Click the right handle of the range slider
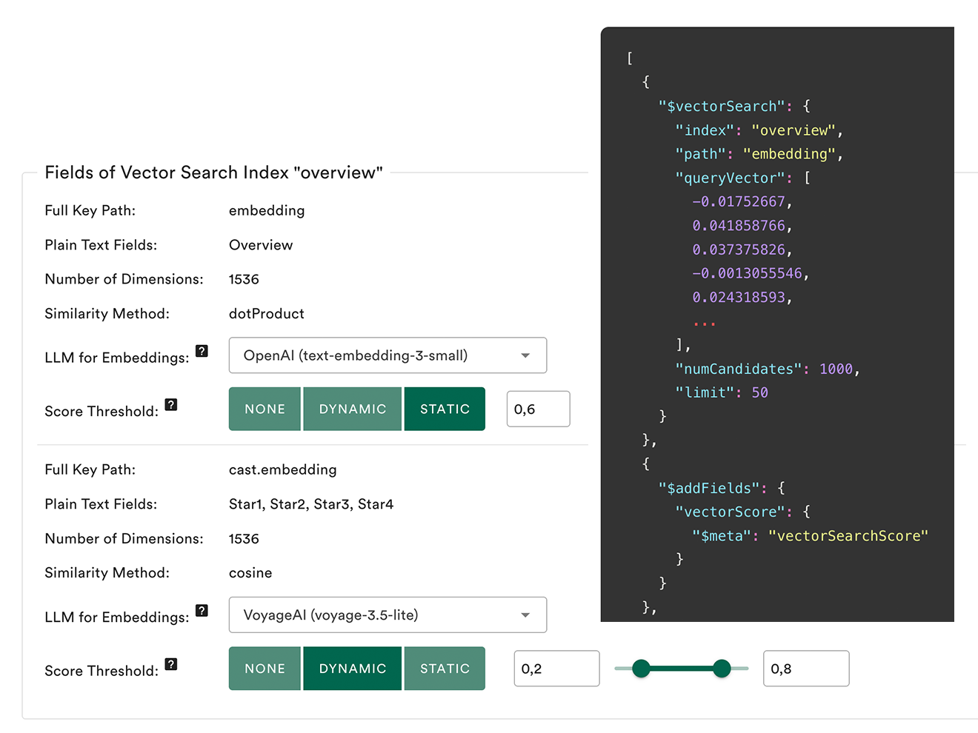Viewport: 978px width, 733px height. click(722, 669)
